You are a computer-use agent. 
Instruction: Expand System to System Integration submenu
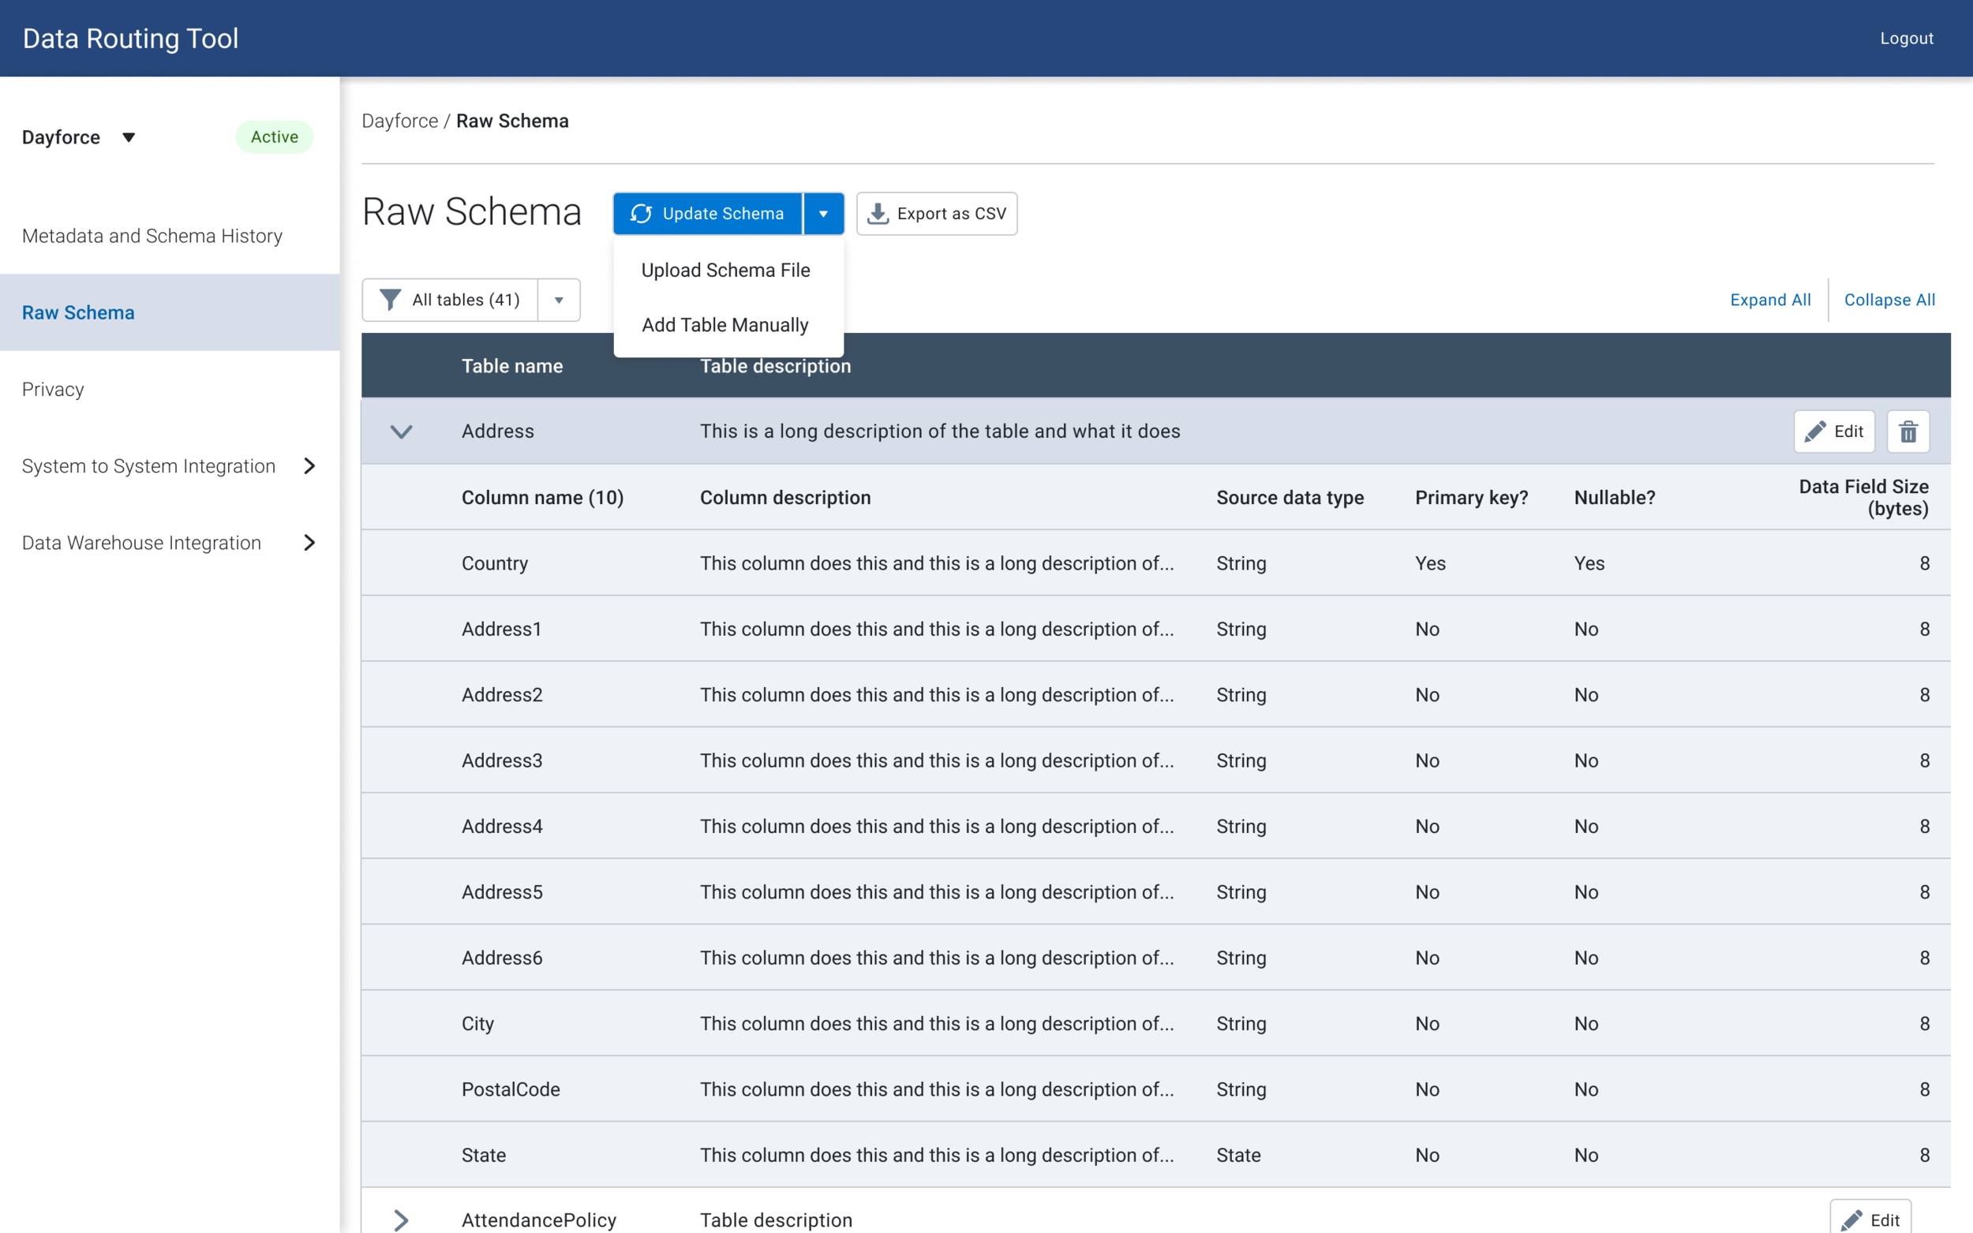pos(309,465)
